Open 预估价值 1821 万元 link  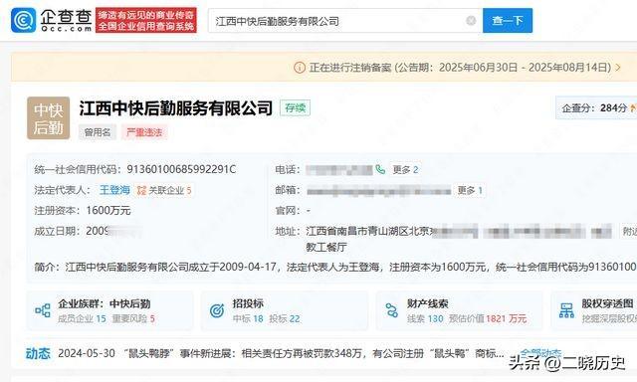tap(488, 318)
